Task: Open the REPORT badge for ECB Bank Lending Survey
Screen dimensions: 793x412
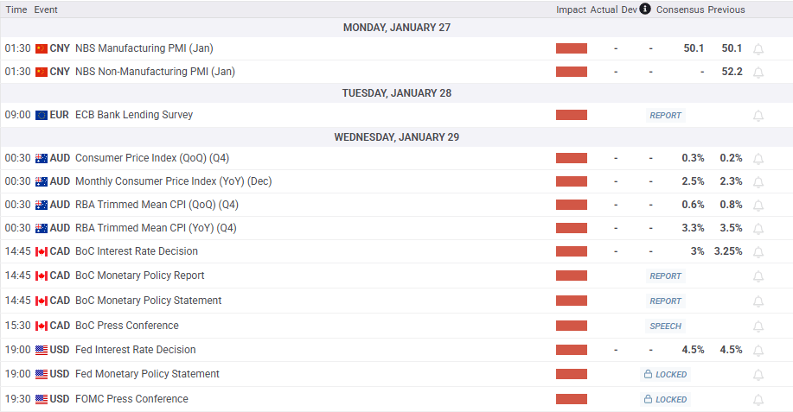Action: 665,116
